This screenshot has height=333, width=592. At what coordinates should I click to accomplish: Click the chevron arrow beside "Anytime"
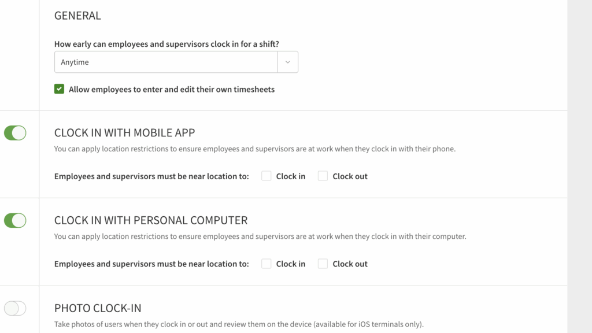click(288, 62)
